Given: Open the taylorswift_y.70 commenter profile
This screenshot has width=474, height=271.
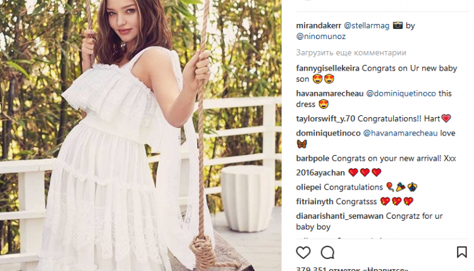Looking at the screenshot, I should pos(325,118).
